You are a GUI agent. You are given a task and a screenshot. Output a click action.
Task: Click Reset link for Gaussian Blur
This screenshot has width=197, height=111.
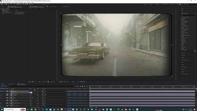[x=16, y=10]
